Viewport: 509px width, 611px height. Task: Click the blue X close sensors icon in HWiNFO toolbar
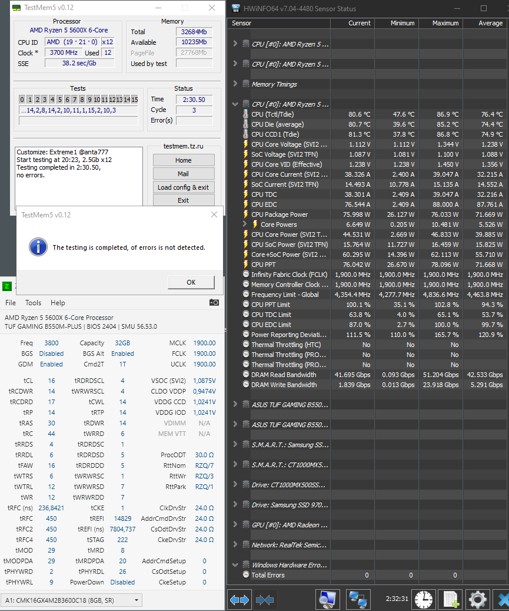[x=502, y=600]
